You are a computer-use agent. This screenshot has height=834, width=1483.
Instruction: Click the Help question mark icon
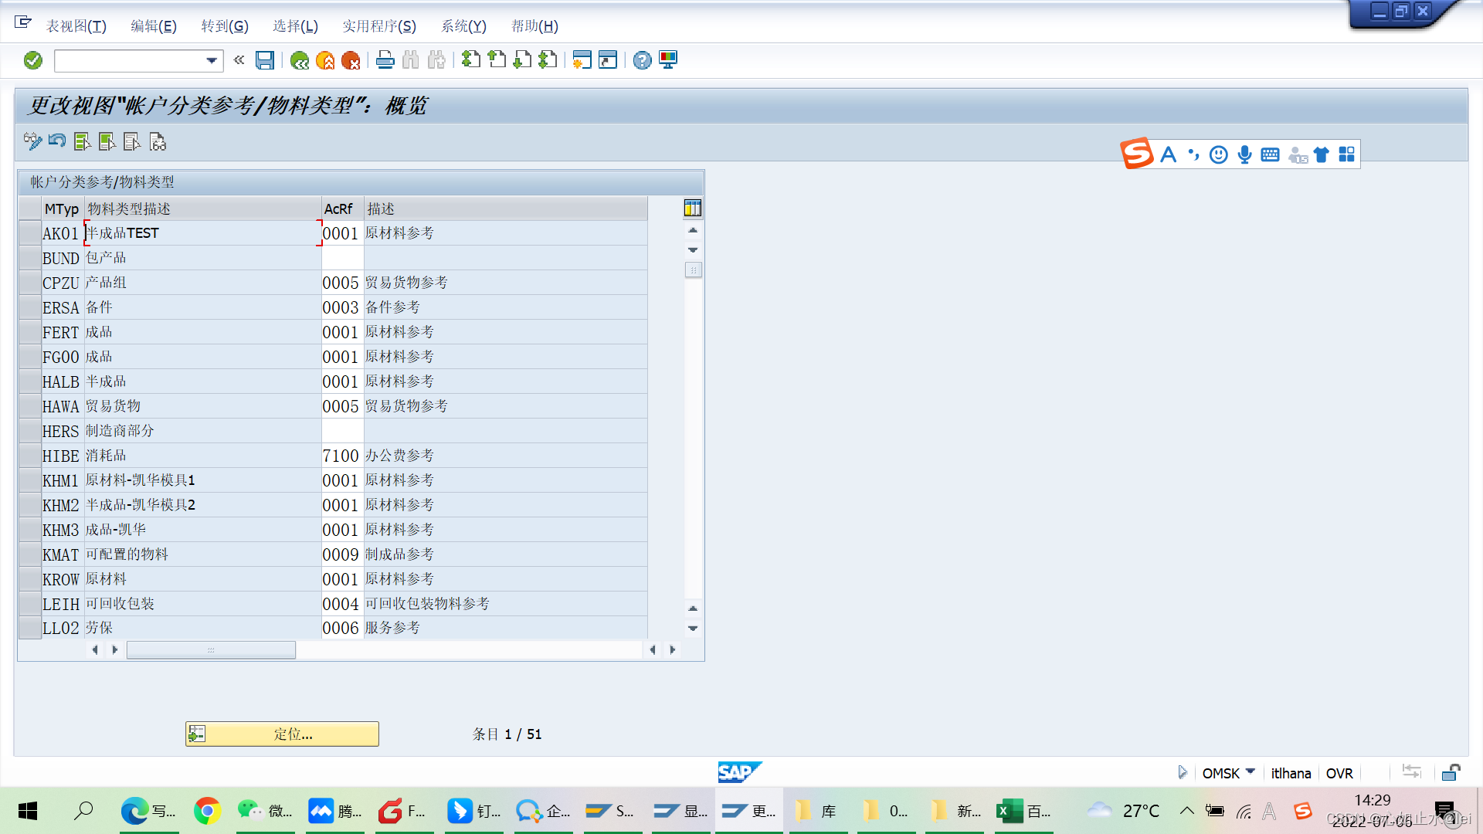(642, 60)
